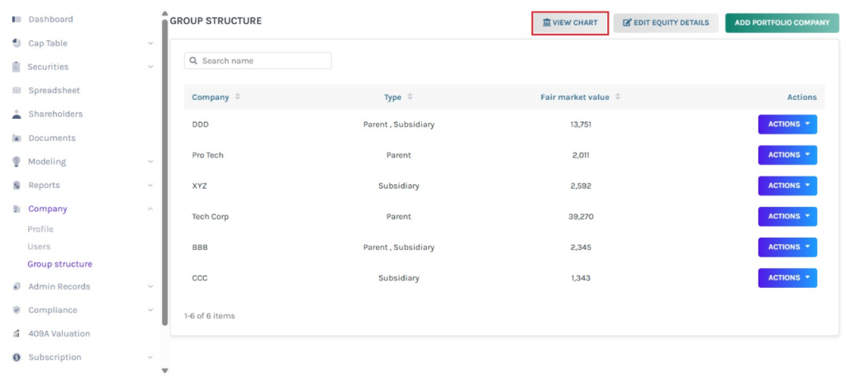
Task: Click the Shareholders person icon
Action: (17, 114)
